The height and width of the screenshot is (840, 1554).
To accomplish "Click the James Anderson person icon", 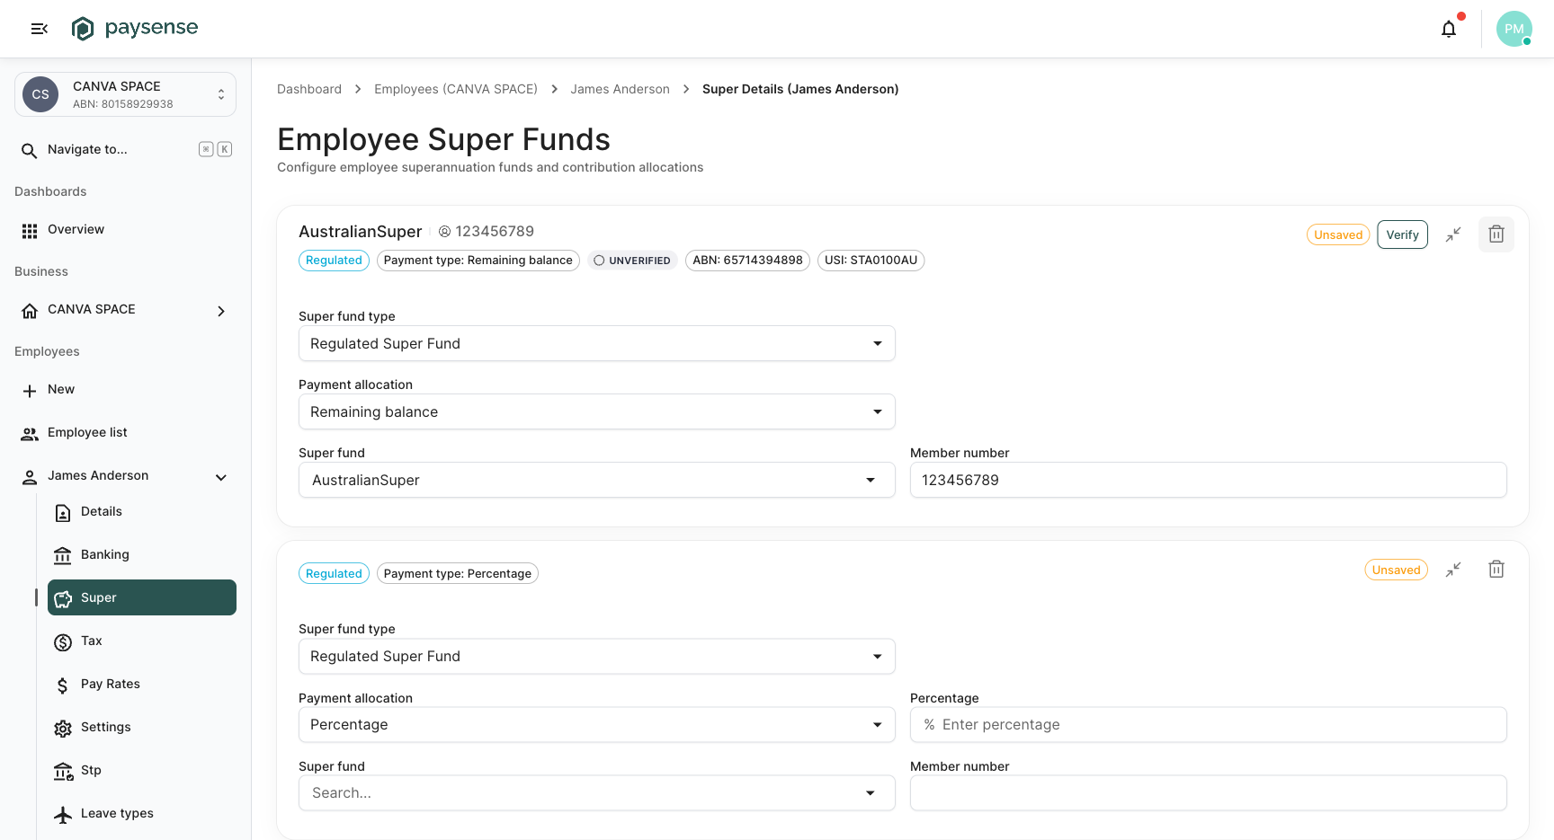I will 30,477.
